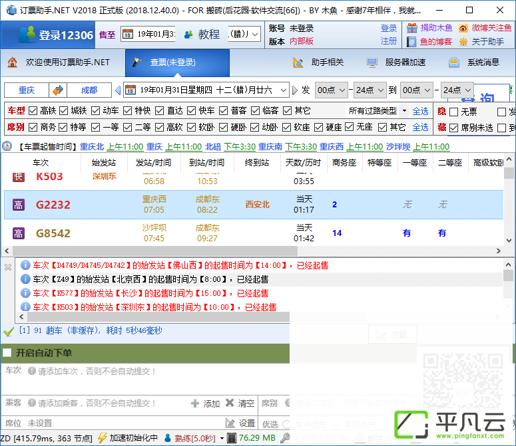Toggle the 商务 seat class checkbox
The width and height of the screenshot is (516, 446).
pos(33,127)
